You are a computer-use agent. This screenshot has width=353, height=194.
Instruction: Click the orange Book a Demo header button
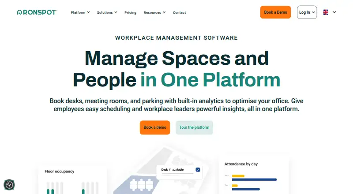pyautogui.click(x=275, y=12)
